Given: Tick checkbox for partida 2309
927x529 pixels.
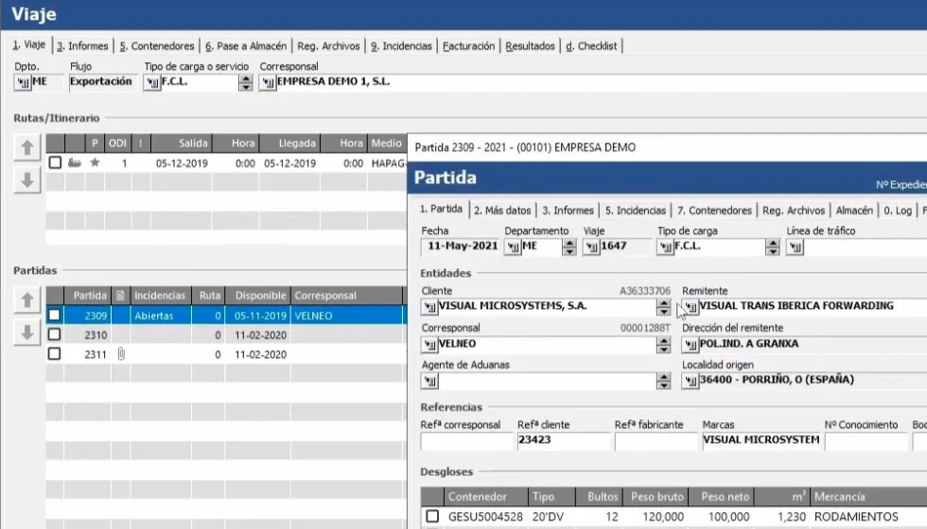Looking at the screenshot, I should [55, 316].
